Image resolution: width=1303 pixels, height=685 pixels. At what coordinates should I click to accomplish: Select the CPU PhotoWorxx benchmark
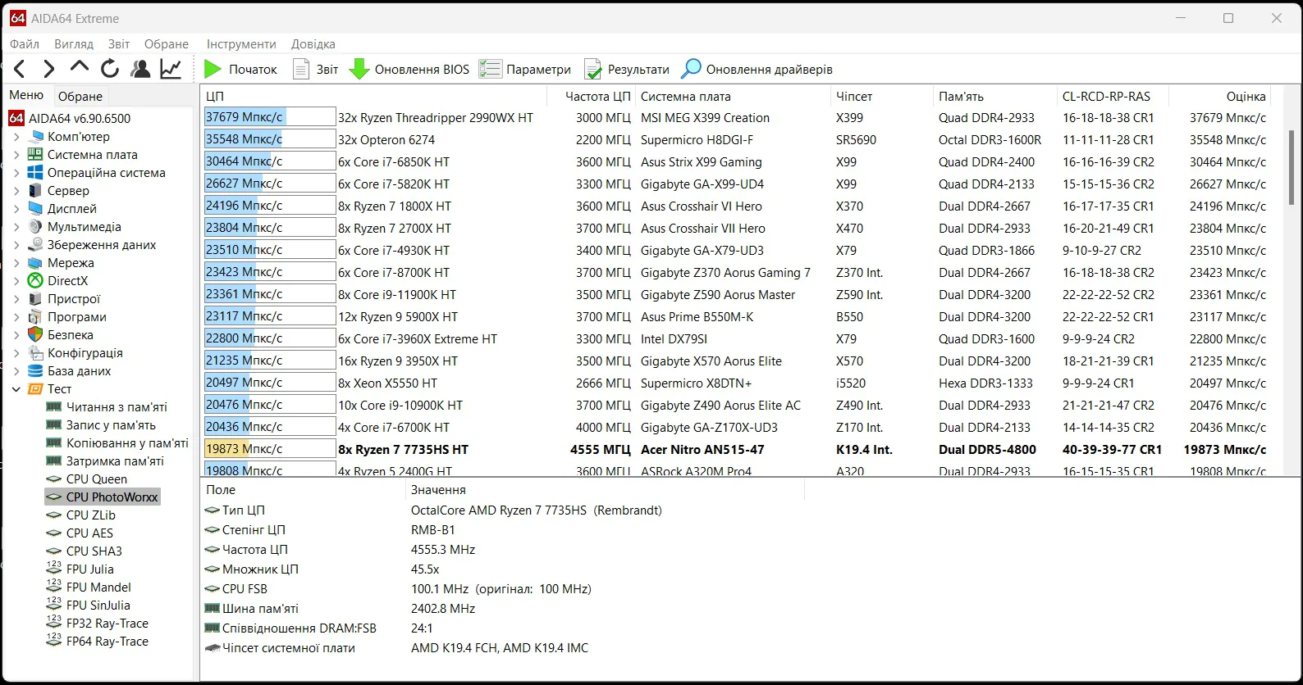[x=103, y=497]
